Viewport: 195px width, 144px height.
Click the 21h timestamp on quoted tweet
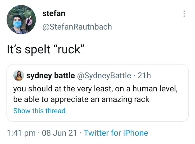point(144,76)
